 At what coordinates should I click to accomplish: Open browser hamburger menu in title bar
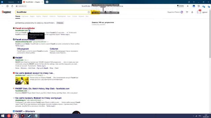point(194,2)
